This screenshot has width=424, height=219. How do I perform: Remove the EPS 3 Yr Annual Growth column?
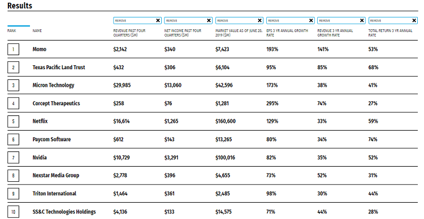pos(311,20)
